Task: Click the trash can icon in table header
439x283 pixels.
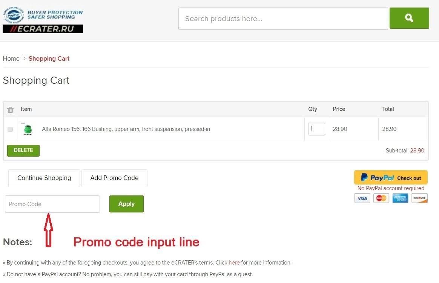Action: (x=10, y=109)
